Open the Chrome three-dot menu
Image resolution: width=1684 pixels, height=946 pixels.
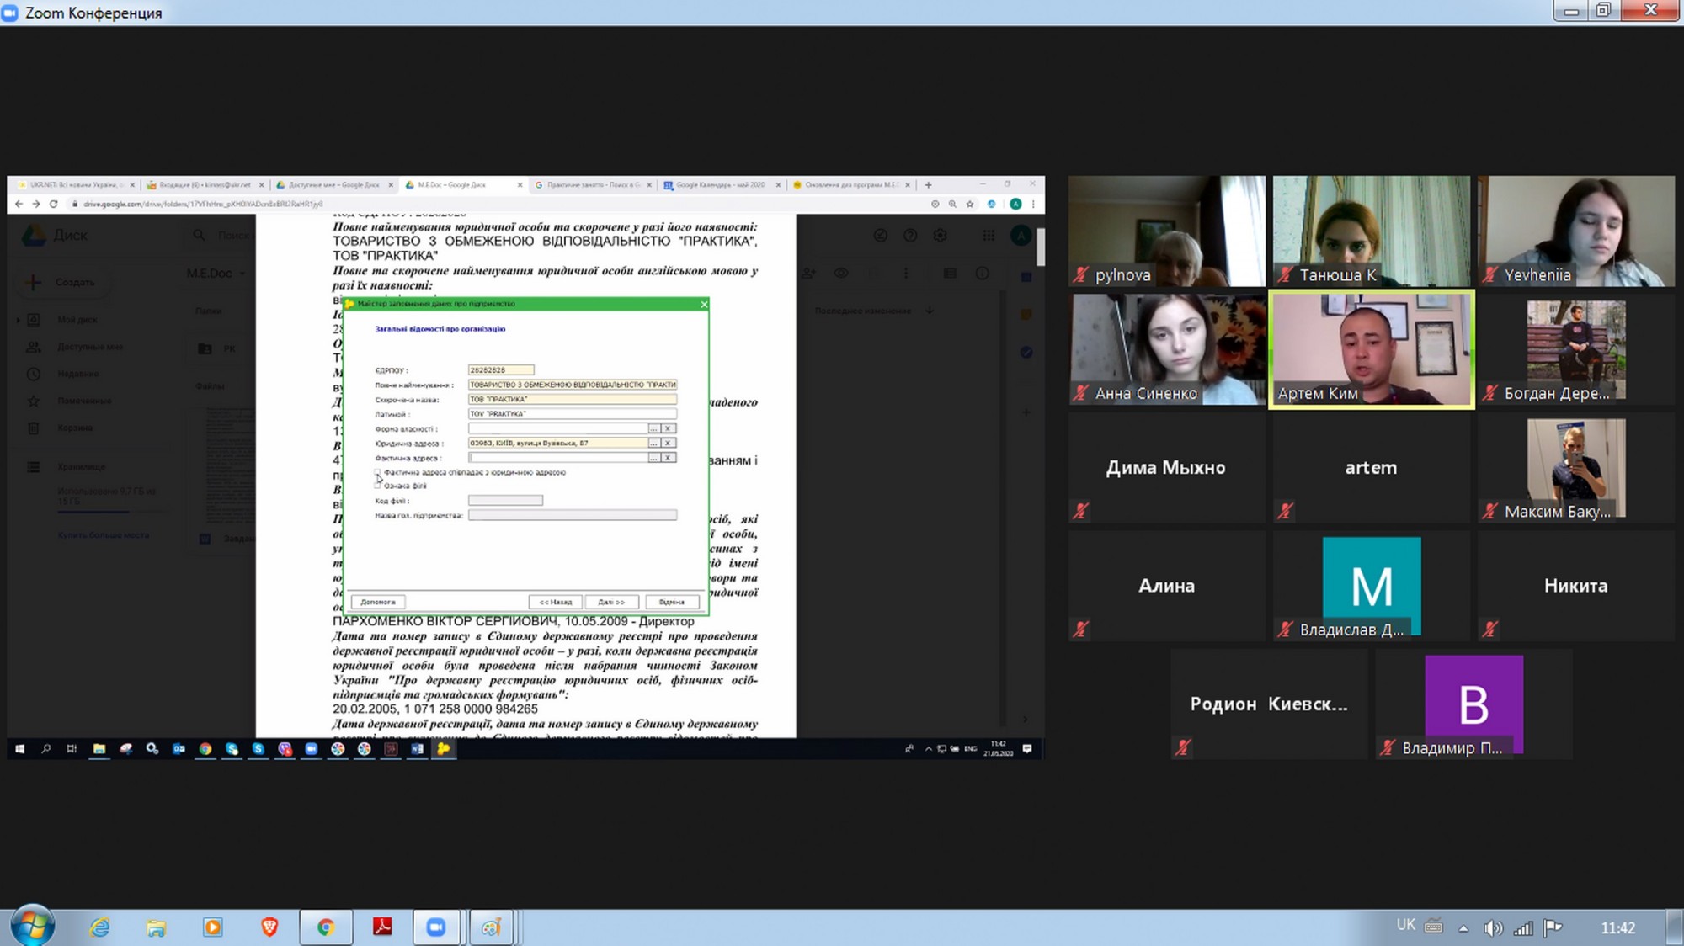click(x=1033, y=204)
